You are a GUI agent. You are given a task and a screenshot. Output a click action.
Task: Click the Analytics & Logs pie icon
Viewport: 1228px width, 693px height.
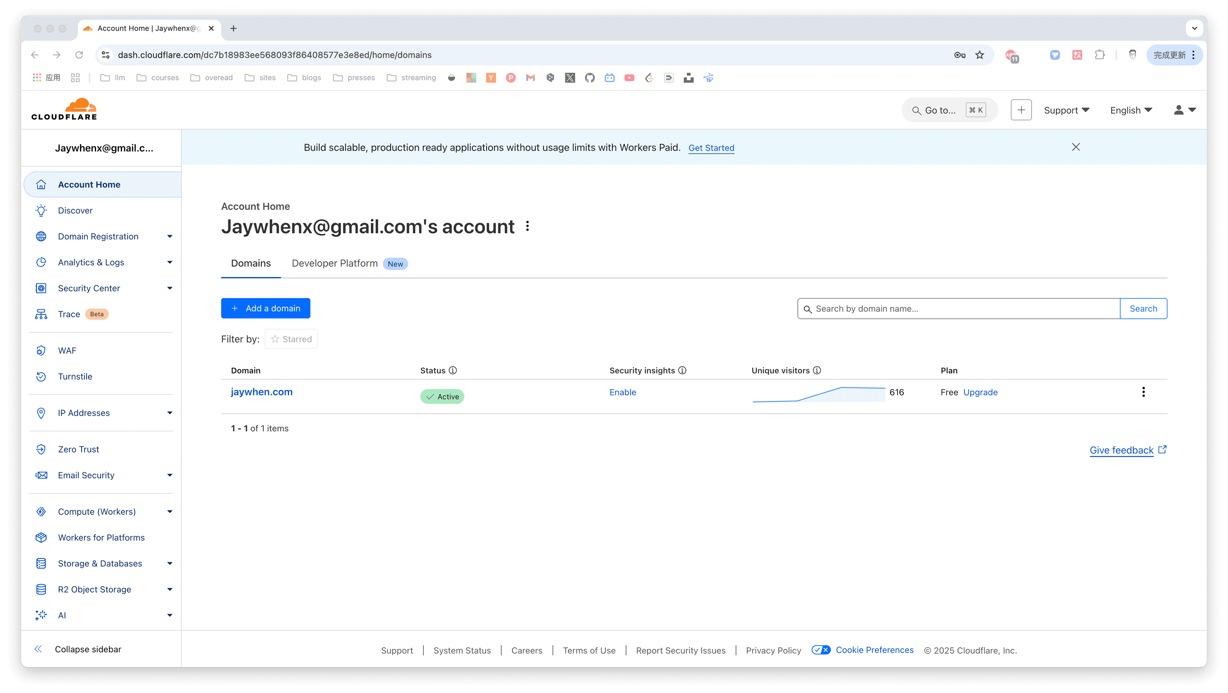click(x=41, y=262)
